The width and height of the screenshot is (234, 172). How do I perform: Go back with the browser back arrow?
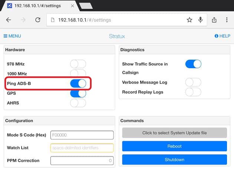click(9, 20)
